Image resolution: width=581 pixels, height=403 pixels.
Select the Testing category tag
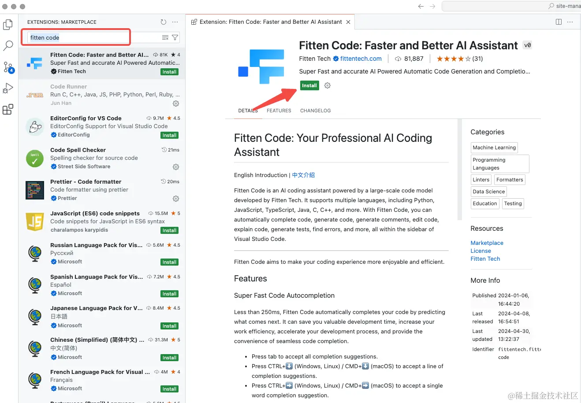tap(513, 203)
